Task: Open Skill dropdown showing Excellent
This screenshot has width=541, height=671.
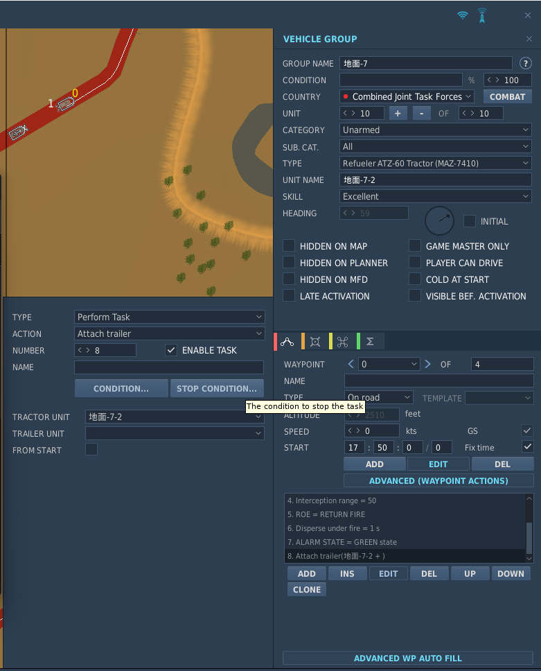Action: click(x=436, y=196)
